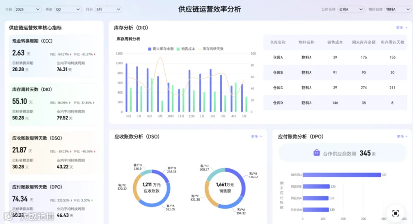Select the 仓库A table row
Image resolution: width=413 pixels, height=224 pixels.
pyautogui.click(x=335, y=57)
